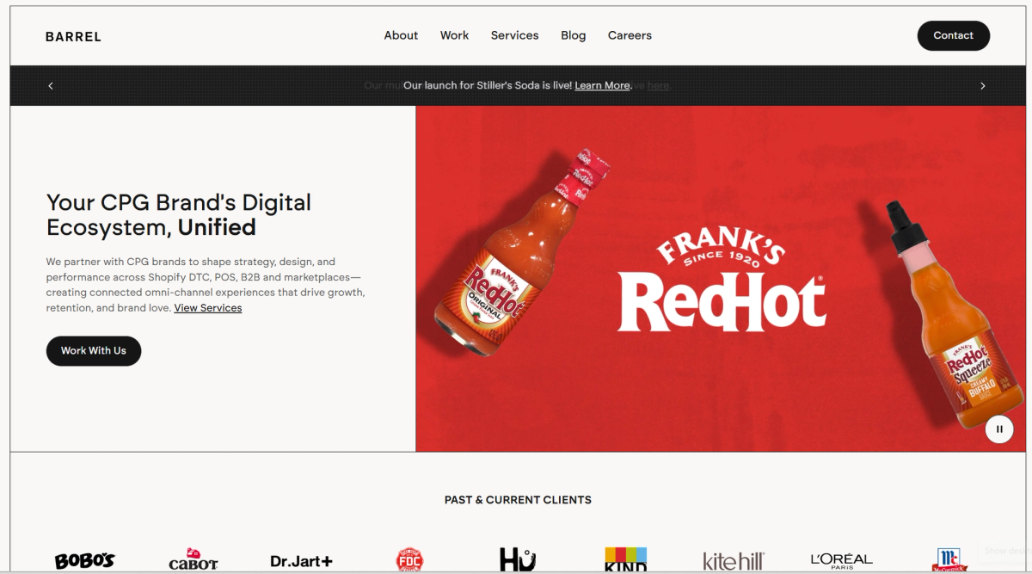
Task: Show next announcement with right arrow
Action: point(983,86)
